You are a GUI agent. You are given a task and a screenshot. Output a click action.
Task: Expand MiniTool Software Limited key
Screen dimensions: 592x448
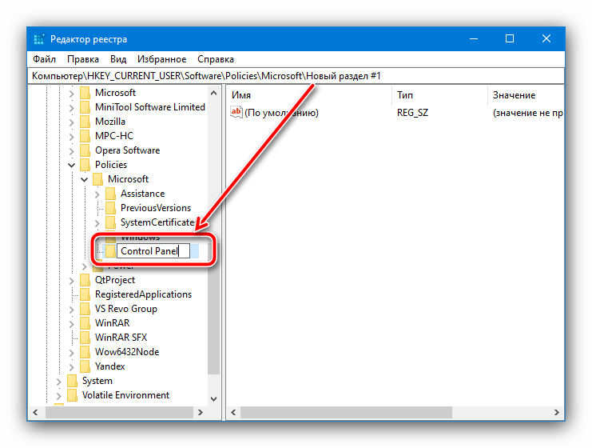[71, 108]
